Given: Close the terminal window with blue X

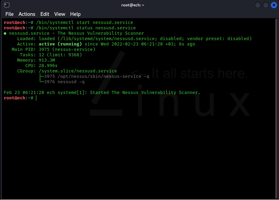Looking at the screenshot, I should click(274, 5).
